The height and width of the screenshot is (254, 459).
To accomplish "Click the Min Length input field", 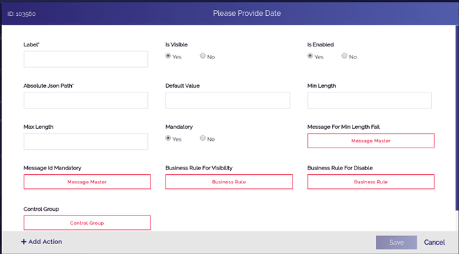I will 369,100.
